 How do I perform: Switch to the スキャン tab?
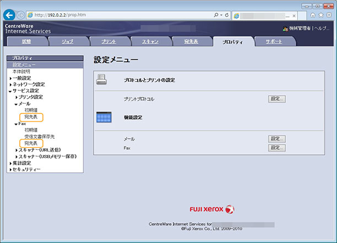point(150,41)
